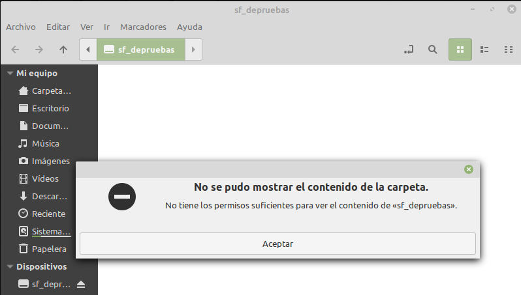This screenshot has height=295, width=521.
Task: Open the Marcadores menu
Action: 143,27
